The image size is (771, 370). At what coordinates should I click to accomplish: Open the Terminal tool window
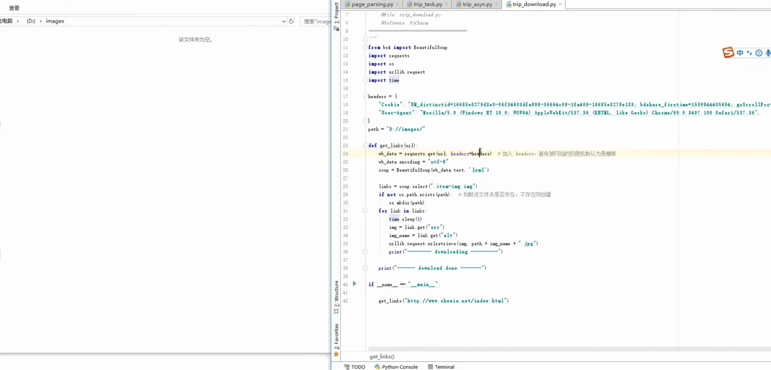click(x=441, y=367)
